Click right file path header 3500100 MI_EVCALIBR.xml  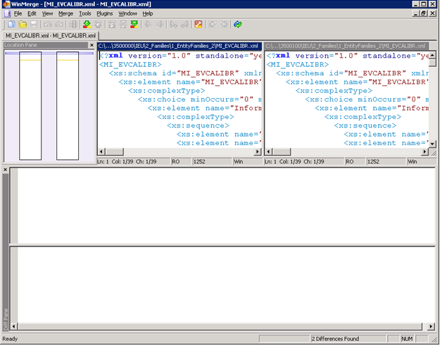347,46
